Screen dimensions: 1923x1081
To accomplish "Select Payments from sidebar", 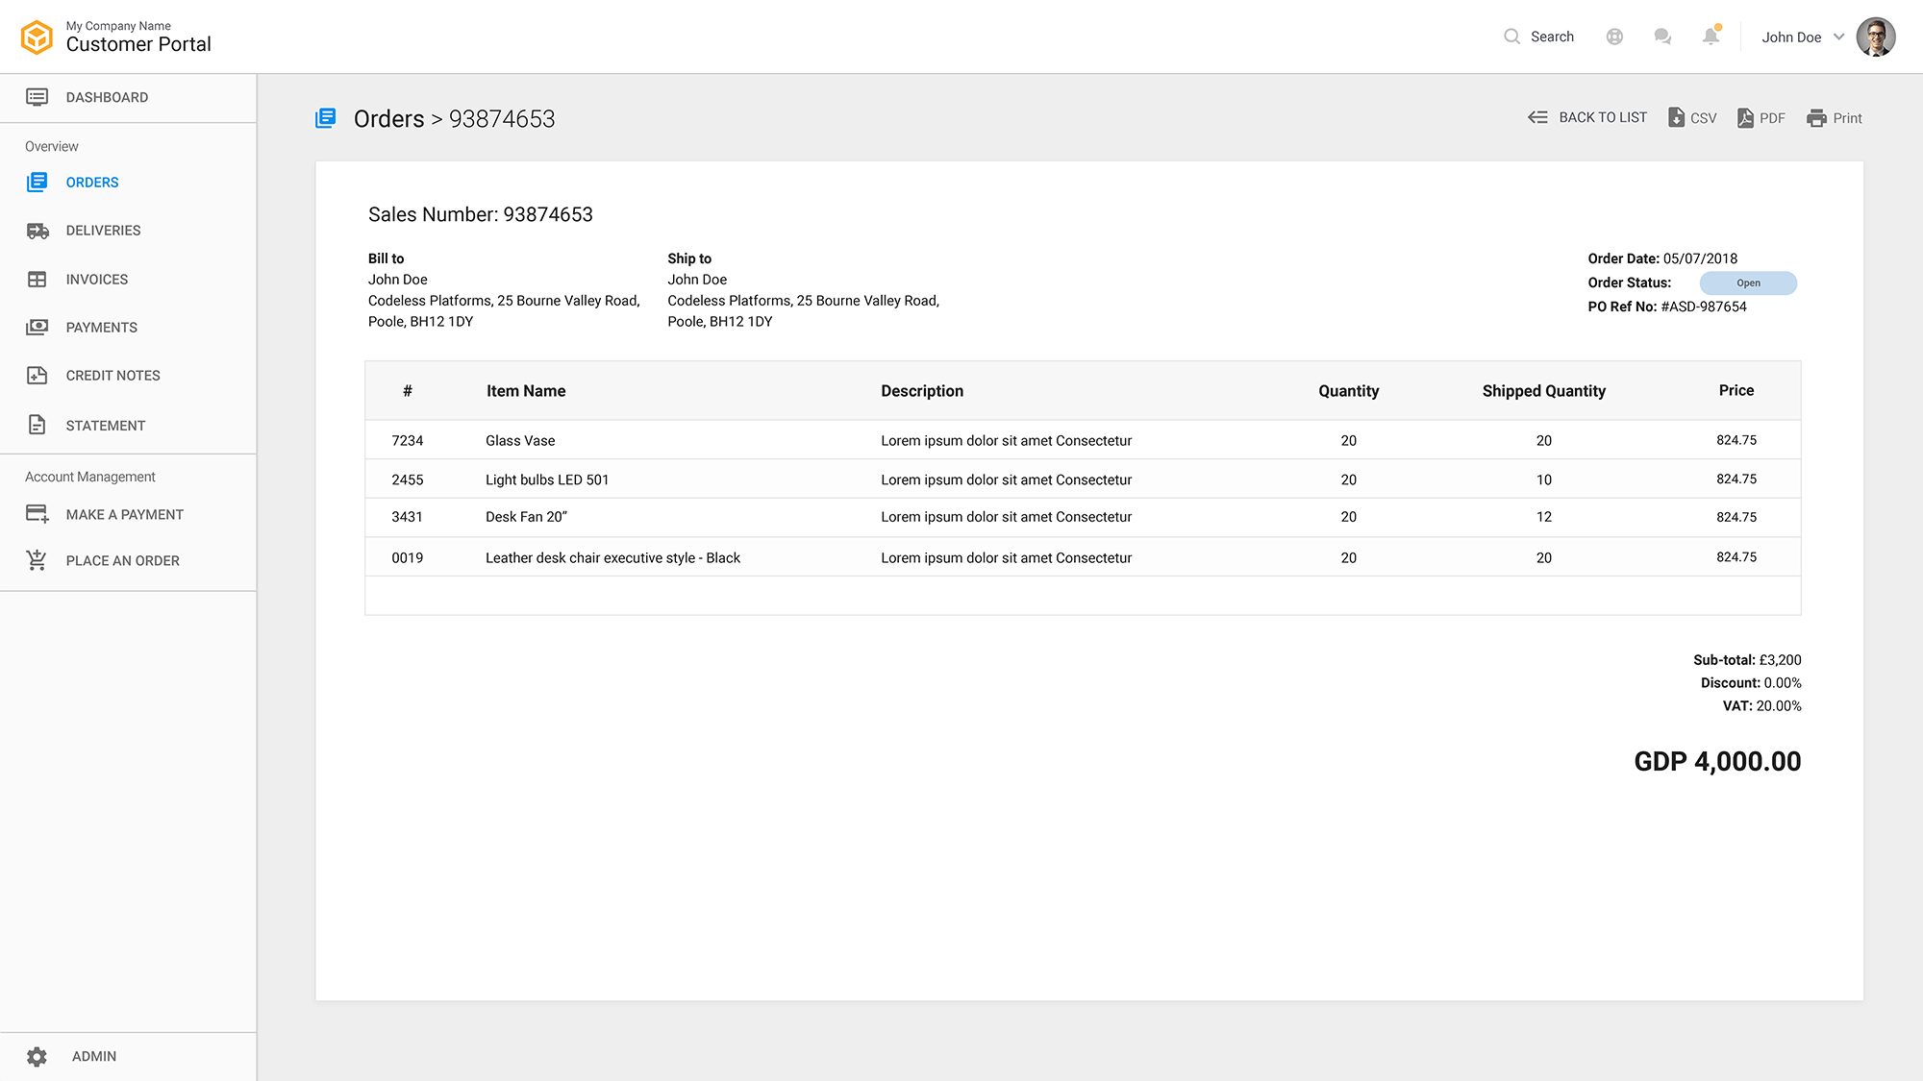I will pyautogui.click(x=101, y=328).
